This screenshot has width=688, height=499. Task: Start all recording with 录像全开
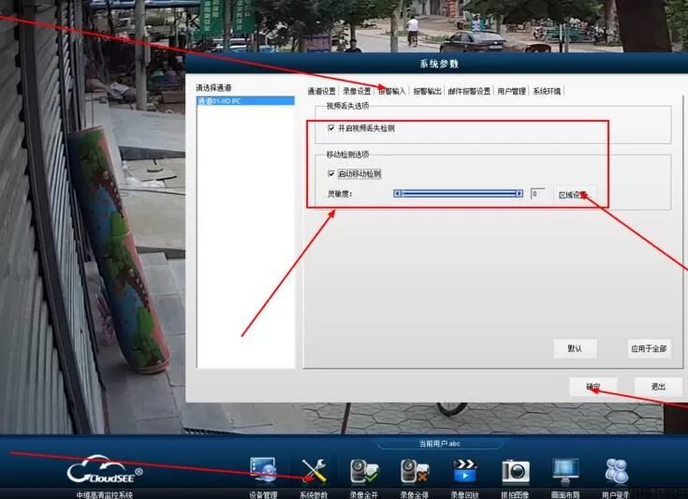click(363, 471)
